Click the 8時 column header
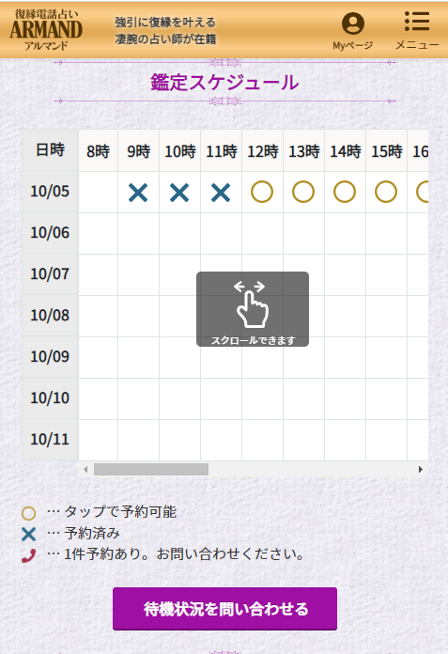The height and width of the screenshot is (654, 448). coord(98,150)
